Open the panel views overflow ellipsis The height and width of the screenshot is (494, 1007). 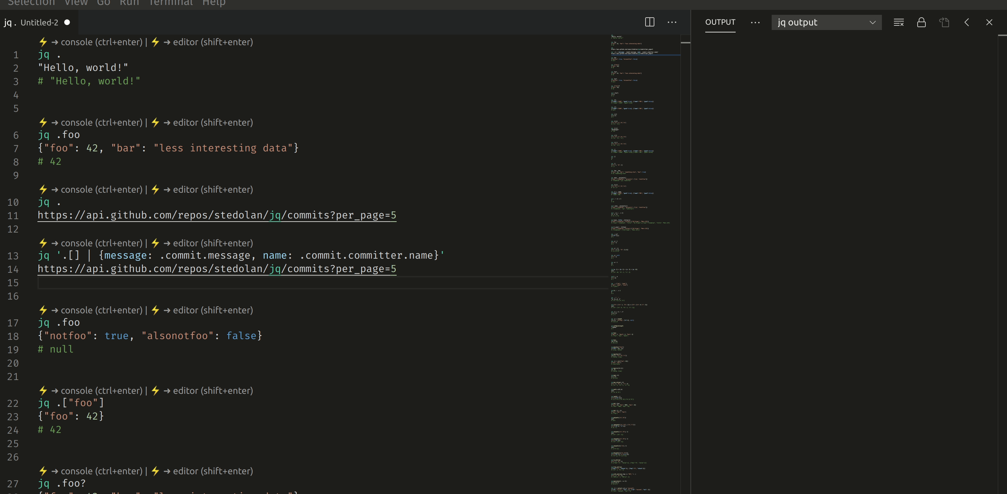point(755,22)
